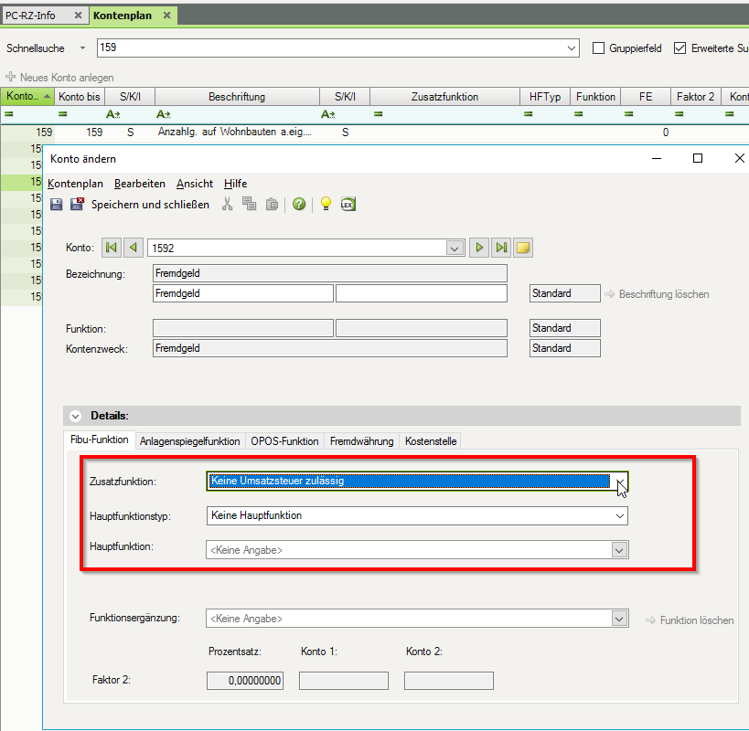The image size is (749, 731).
Task: Sort the table by the Konto column header
Action: tap(27, 96)
